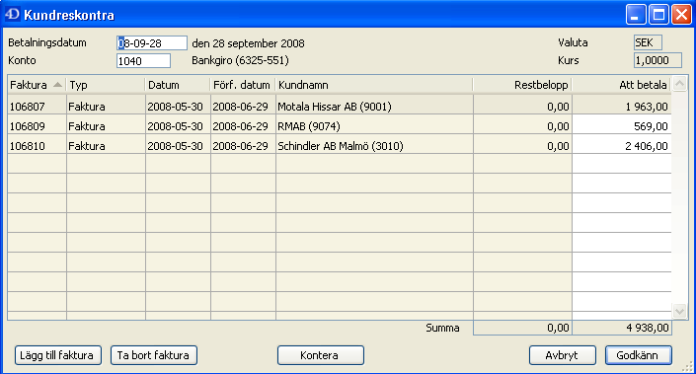Click the Ta bort faktura button
The height and width of the screenshot is (374, 696).
click(x=154, y=355)
